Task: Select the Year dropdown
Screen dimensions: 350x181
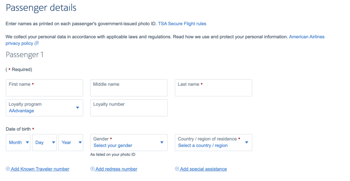Action: (x=71, y=142)
